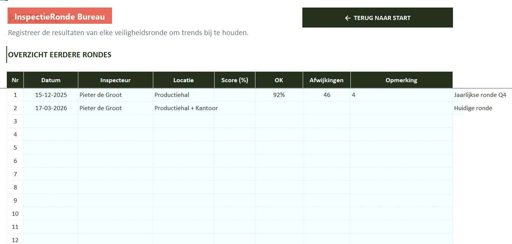
Task: Select the Huidige ronde remark
Action: click(473, 108)
